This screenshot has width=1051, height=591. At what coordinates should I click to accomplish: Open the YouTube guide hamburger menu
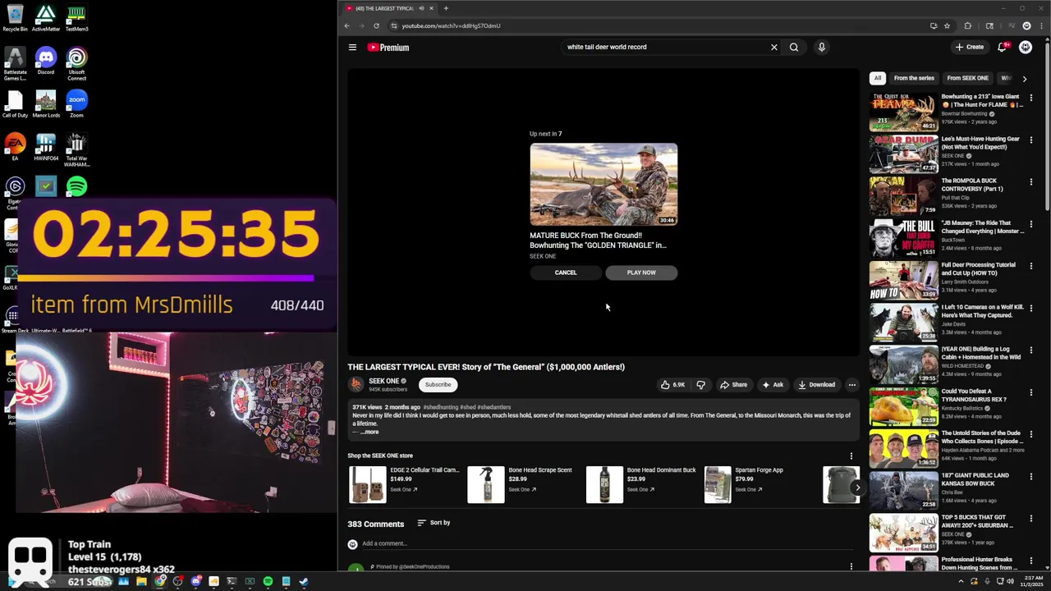tap(352, 48)
